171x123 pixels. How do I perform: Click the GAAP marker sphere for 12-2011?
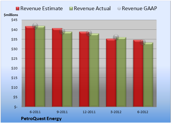pos(89,33)
